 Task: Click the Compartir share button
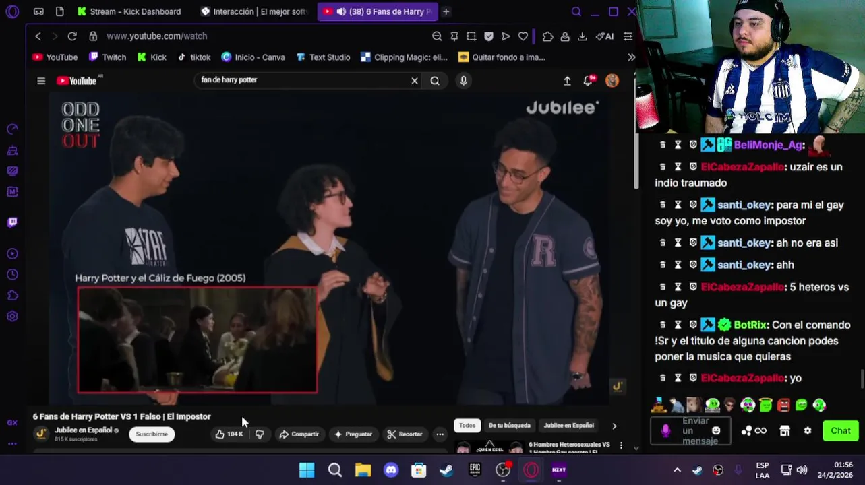click(299, 434)
